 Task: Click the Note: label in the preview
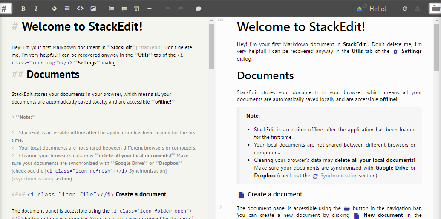pos(253,116)
